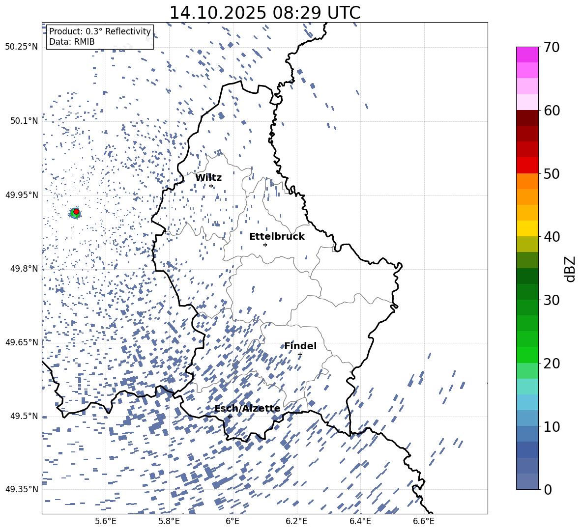Click 'Data: RMIB' text in legend box
This screenshot has width=582, height=531.
coord(72,42)
